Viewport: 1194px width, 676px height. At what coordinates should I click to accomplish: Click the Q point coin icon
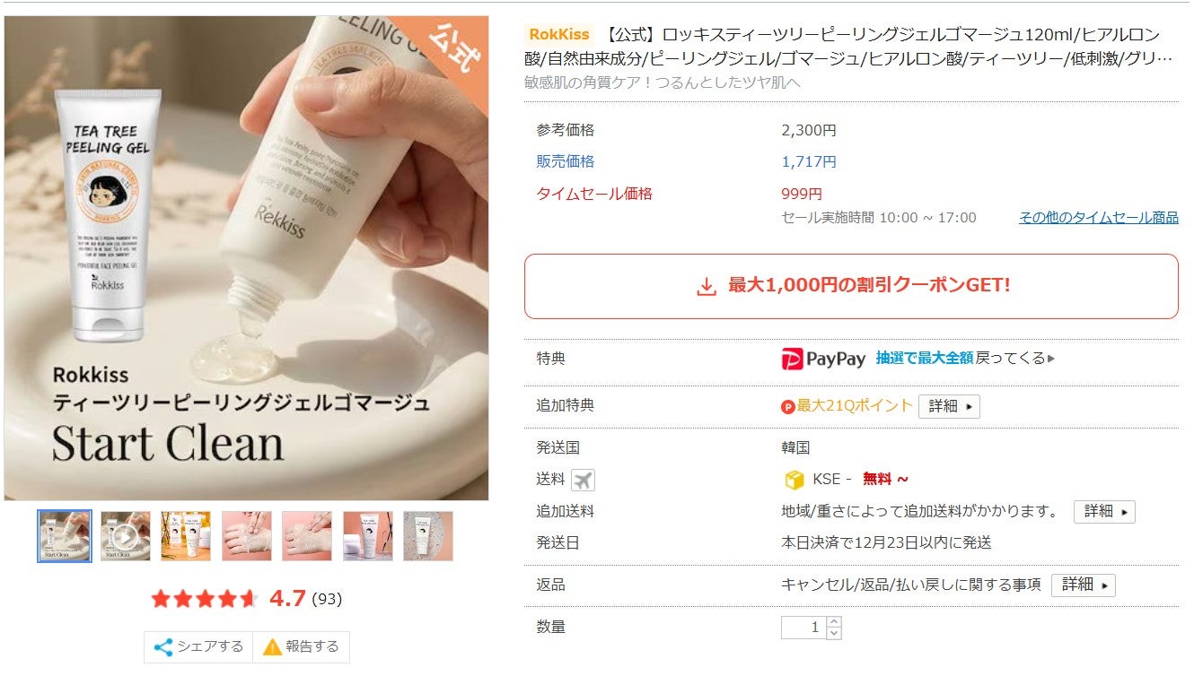[x=788, y=406]
